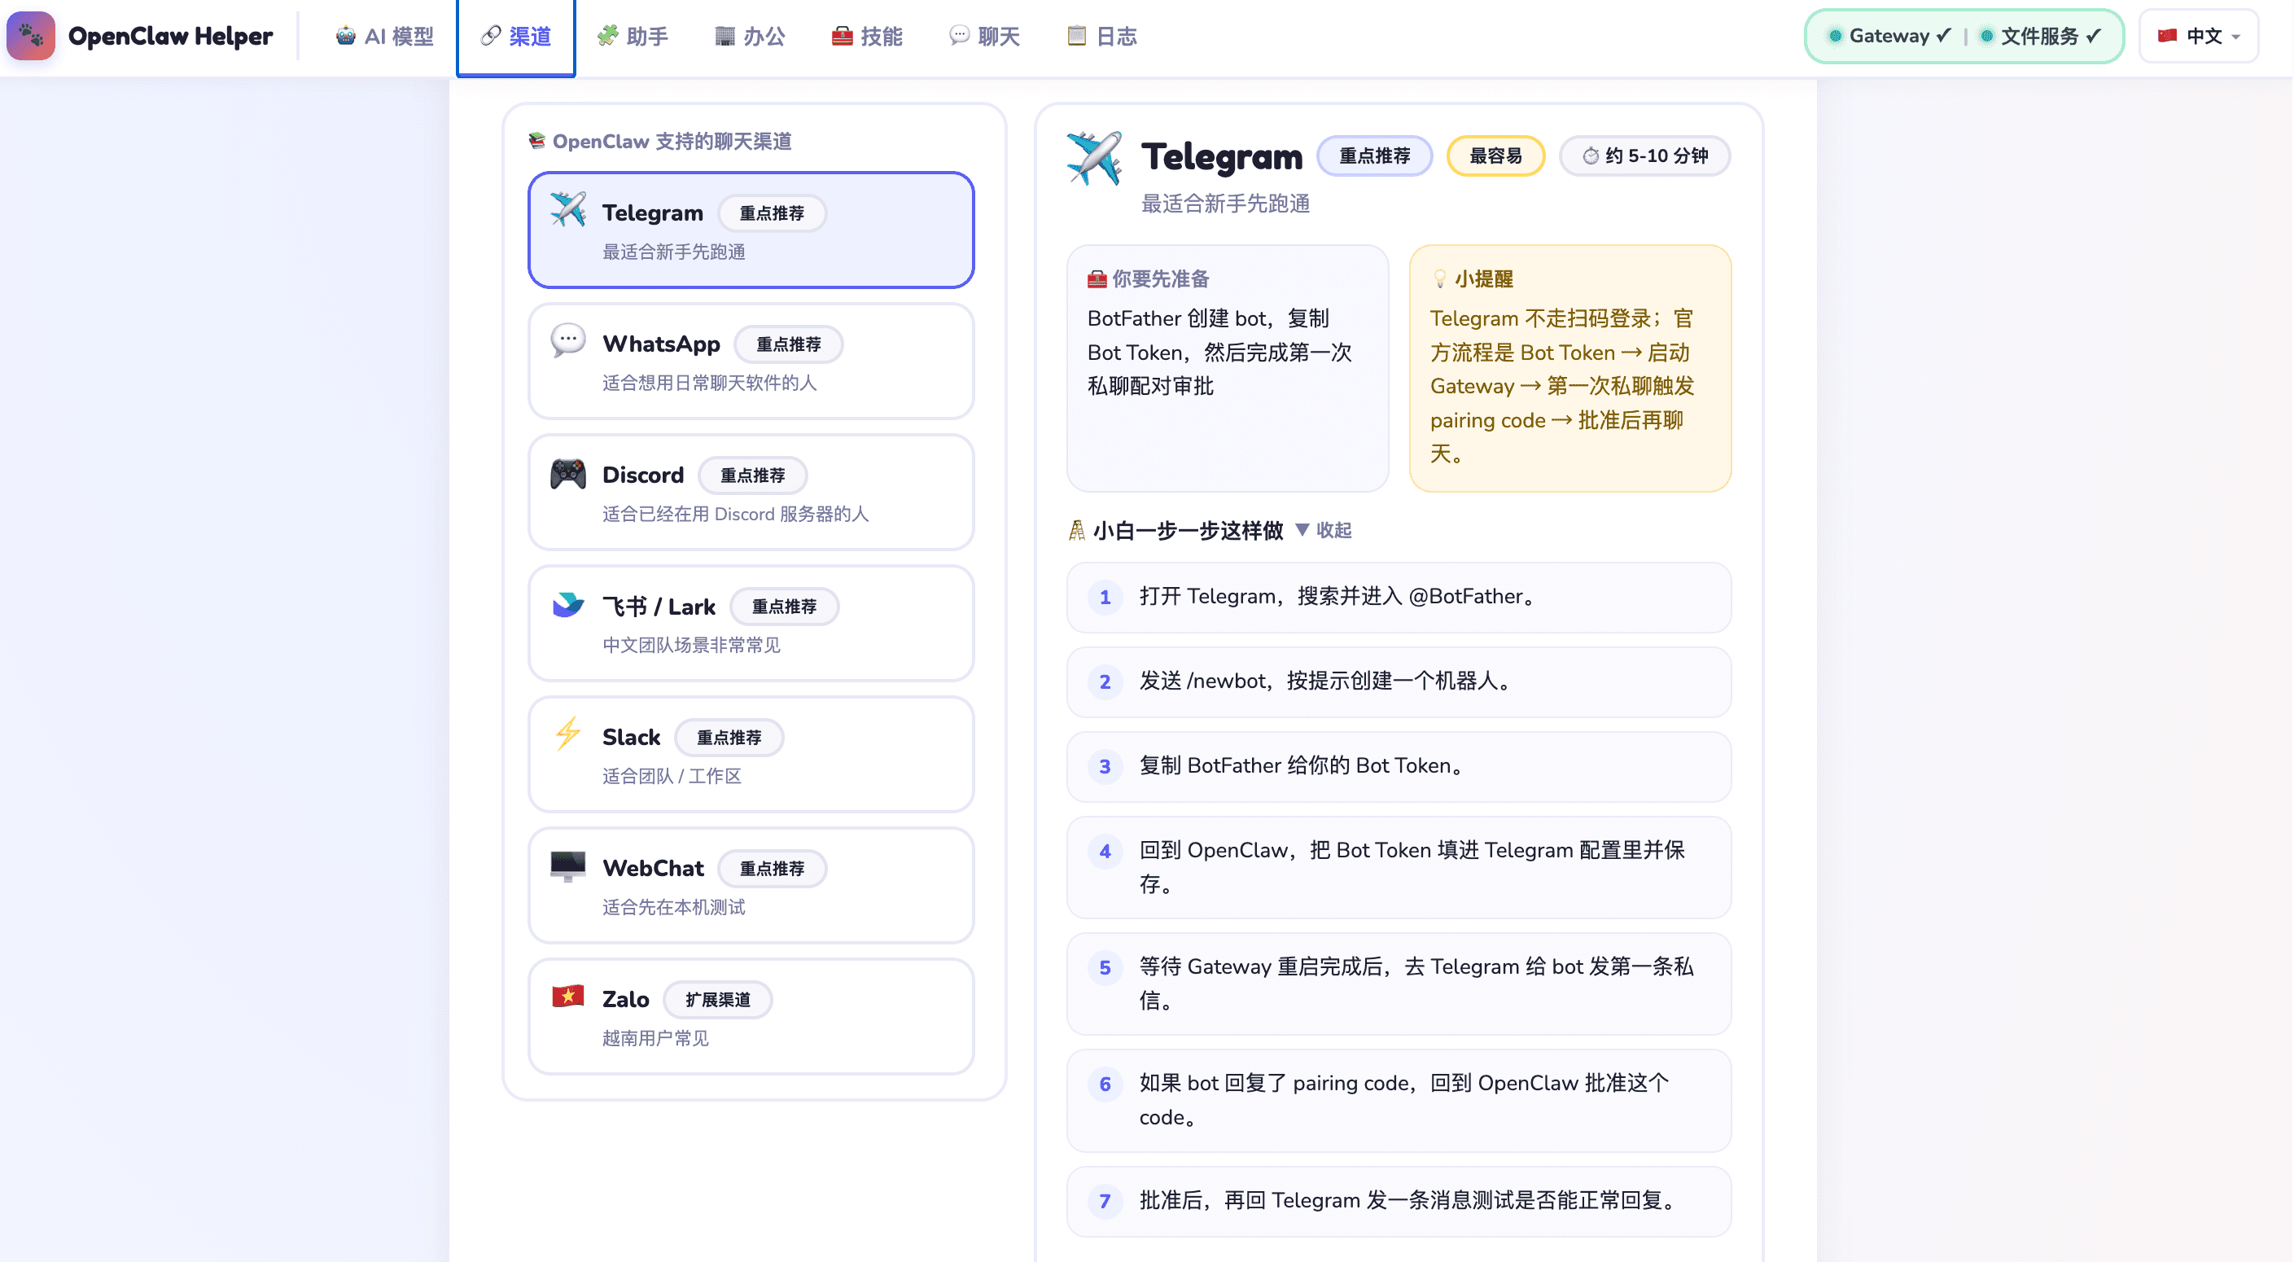The image size is (2294, 1262).
Task: Click the Discord gamepad icon
Action: 567,474
